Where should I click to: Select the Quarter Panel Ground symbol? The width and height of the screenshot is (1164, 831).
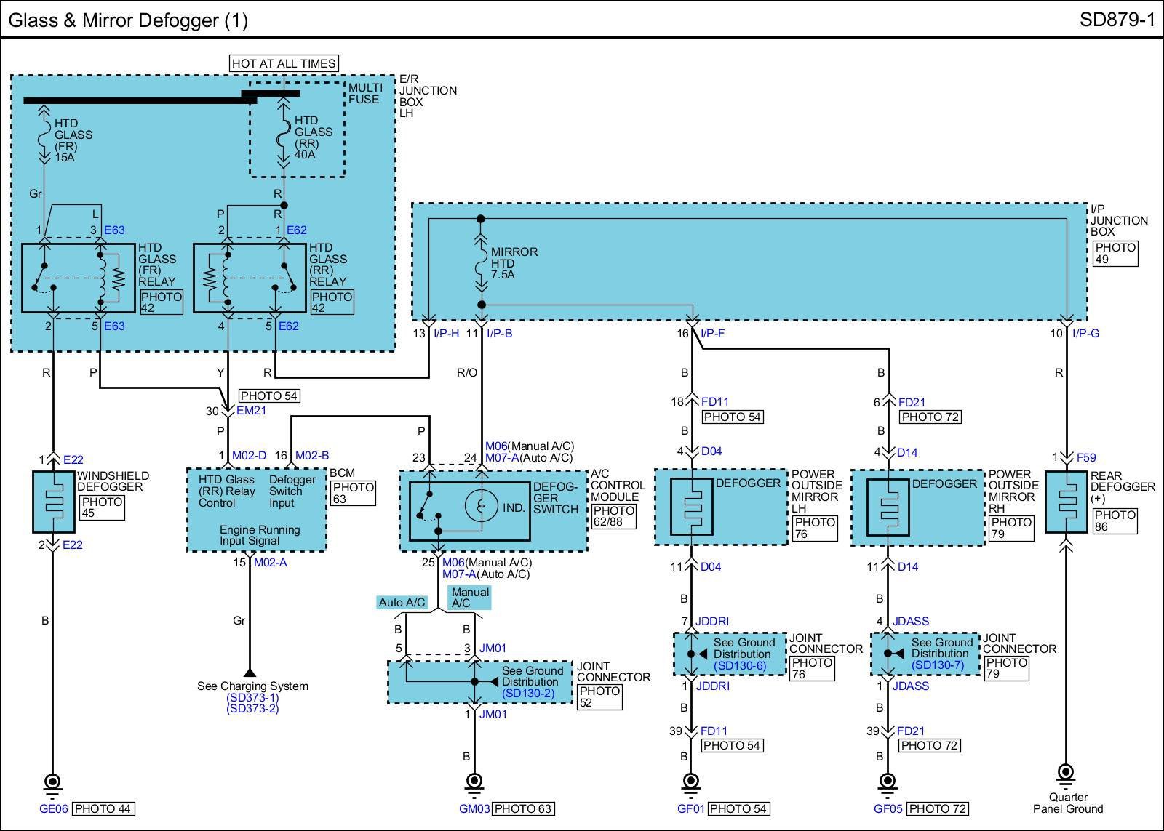(x=1066, y=774)
